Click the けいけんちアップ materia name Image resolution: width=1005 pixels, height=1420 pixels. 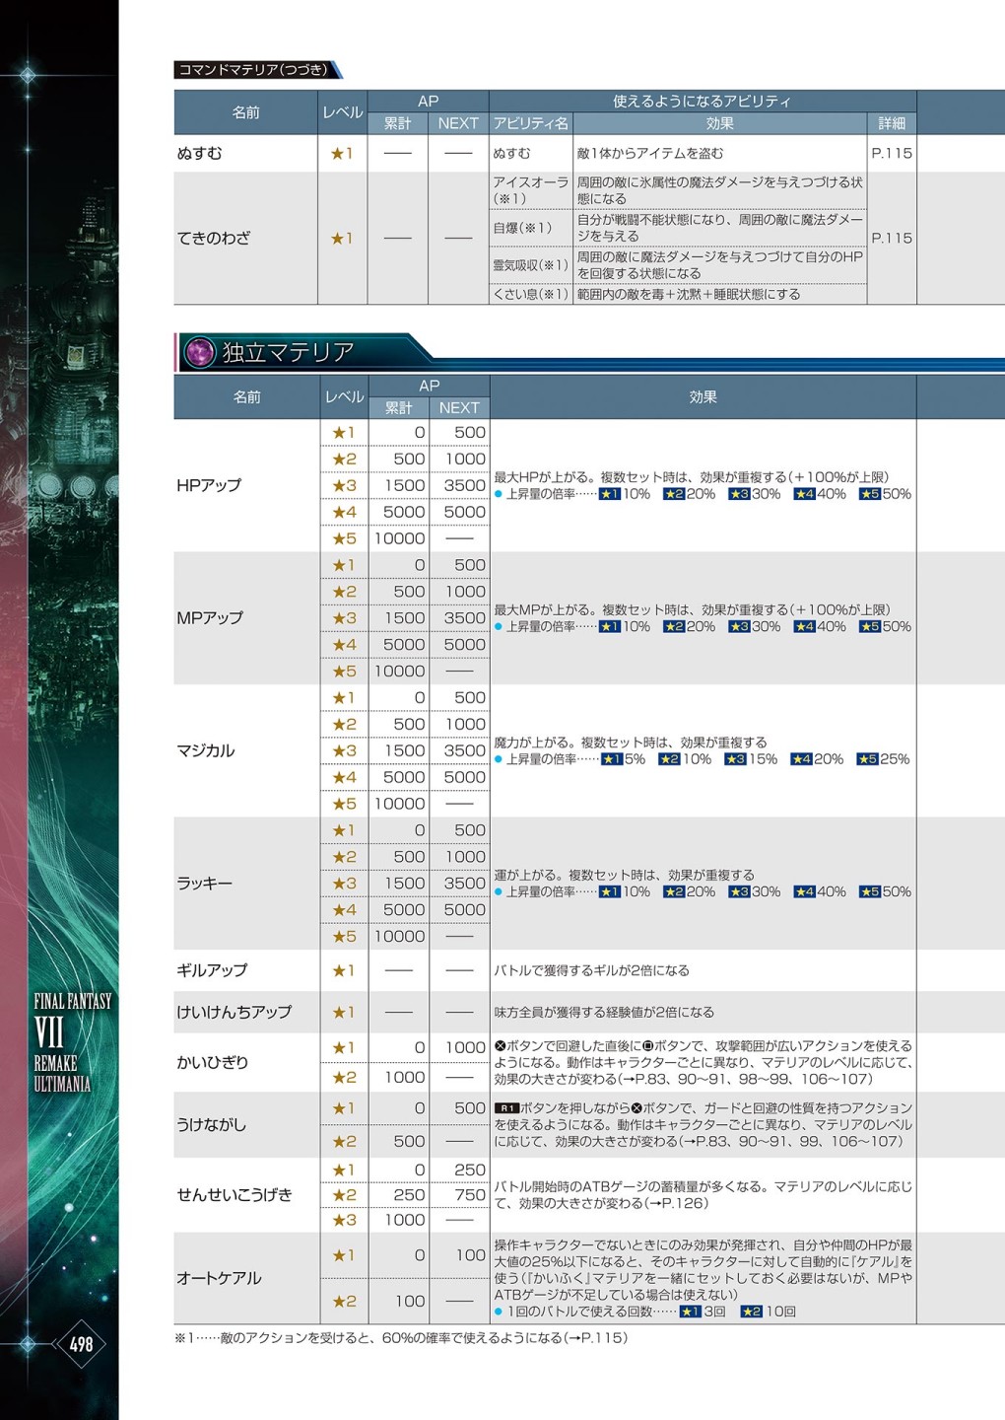click(234, 1012)
